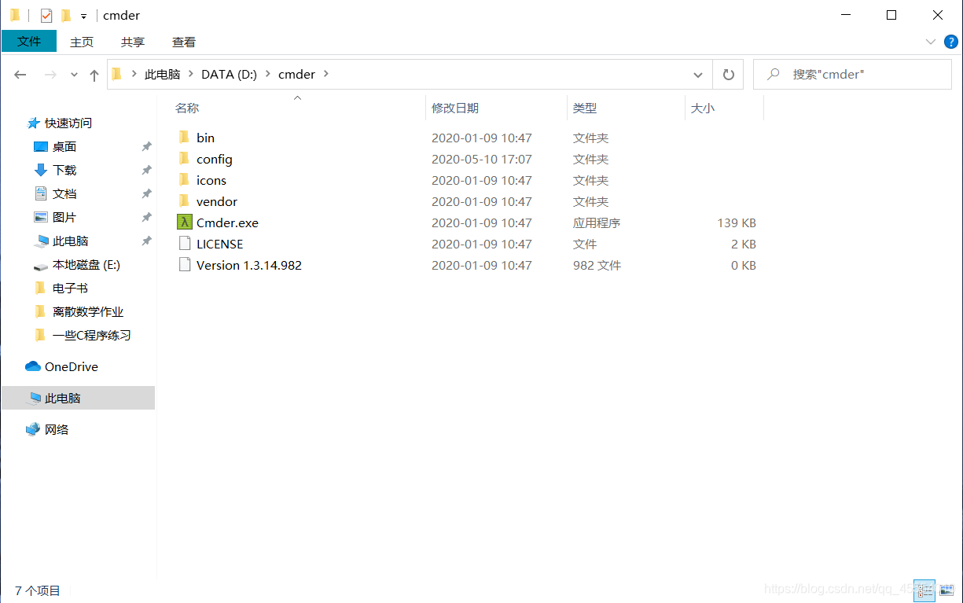Select the LICENSE file icon

185,244
